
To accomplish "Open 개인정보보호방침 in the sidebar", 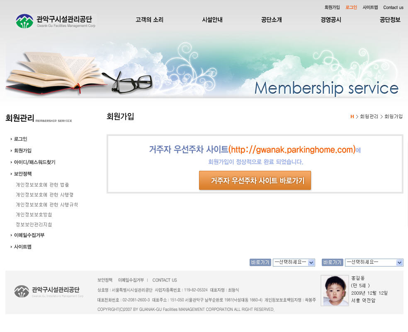I will click(34, 215).
